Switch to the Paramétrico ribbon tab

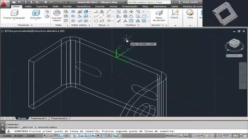pos(83,7)
